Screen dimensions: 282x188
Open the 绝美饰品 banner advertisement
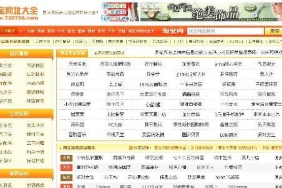pos(211,12)
